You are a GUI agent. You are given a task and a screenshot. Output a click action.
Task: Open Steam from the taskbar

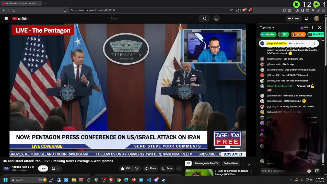point(163,180)
